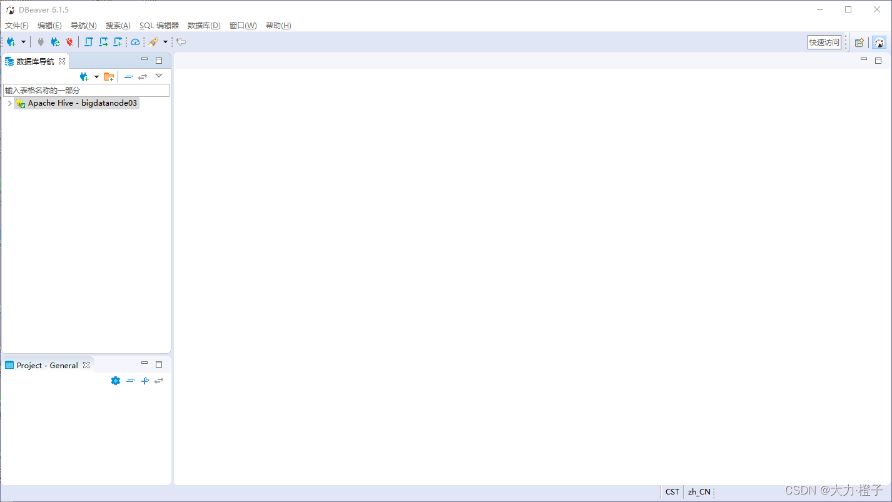Maximize the 数据库导航 panel

click(159, 61)
